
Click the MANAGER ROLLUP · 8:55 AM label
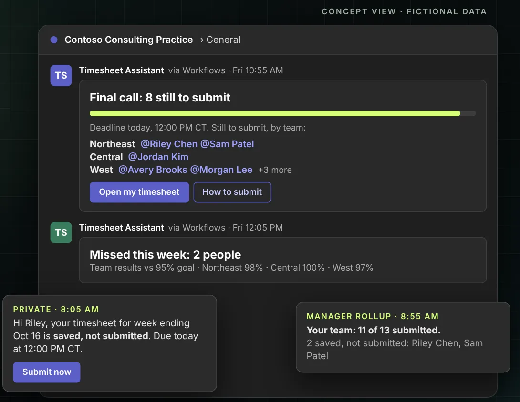coord(373,317)
